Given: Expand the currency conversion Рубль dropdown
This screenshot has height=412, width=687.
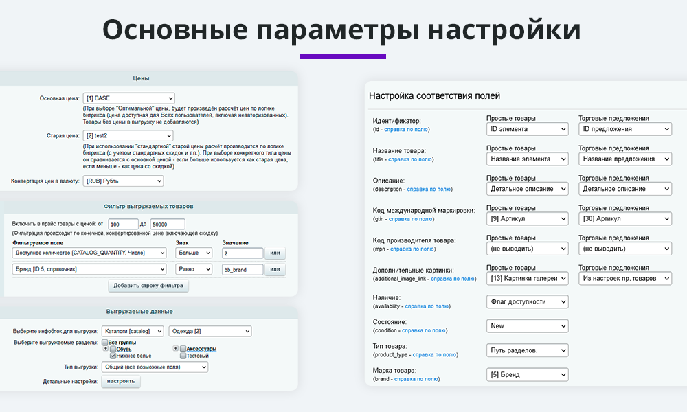Looking at the screenshot, I should click(123, 181).
